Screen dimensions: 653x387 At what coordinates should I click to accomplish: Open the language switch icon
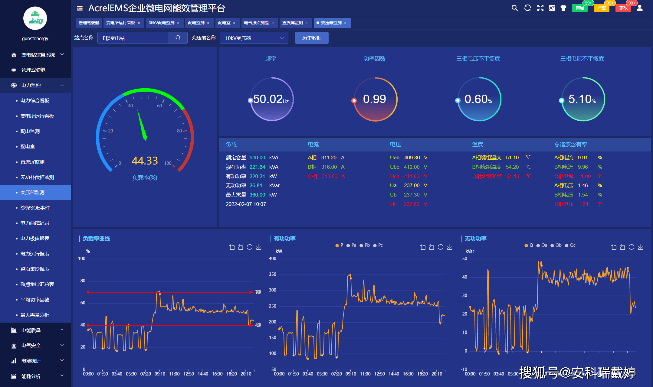pos(552,8)
